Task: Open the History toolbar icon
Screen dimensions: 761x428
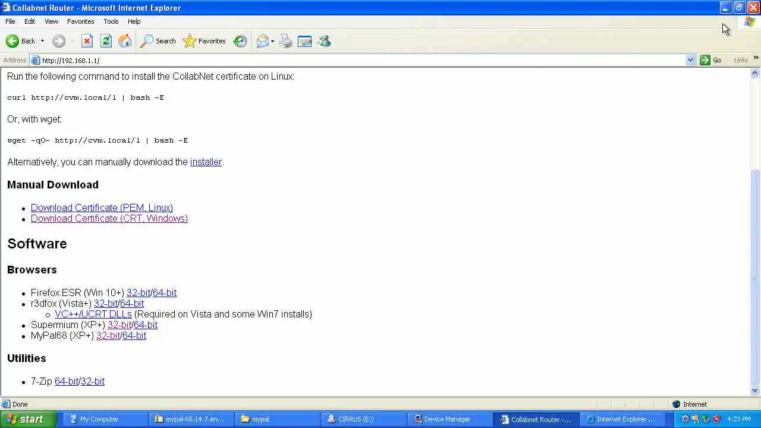Action: click(x=240, y=41)
